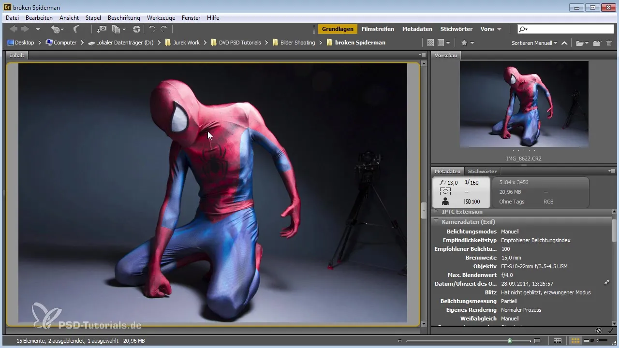This screenshot has width=619, height=348.
Task: Open in Camera Raw aperture icon
Action: (x=136, y=29)
